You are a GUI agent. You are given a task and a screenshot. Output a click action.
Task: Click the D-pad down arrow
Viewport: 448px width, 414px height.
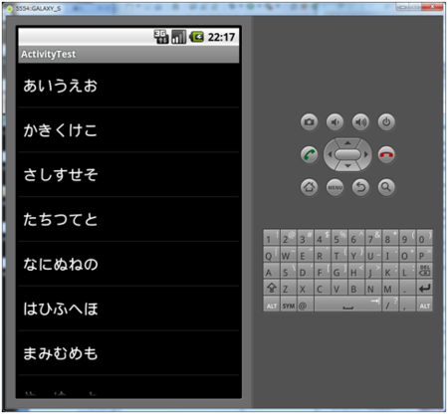pos(347,166)
